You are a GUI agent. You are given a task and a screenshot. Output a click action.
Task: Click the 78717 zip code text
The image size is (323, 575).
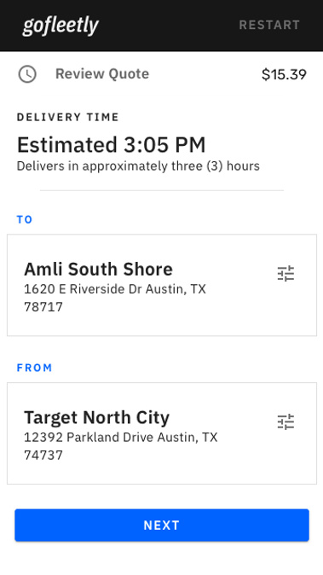click(43, 307)
